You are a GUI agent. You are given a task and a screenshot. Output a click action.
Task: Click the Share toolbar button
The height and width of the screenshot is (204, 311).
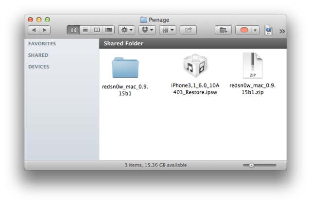click(x=188, y=30)
